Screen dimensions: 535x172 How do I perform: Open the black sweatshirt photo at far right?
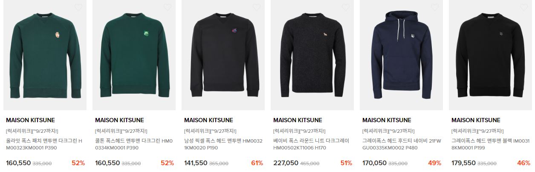490,55
